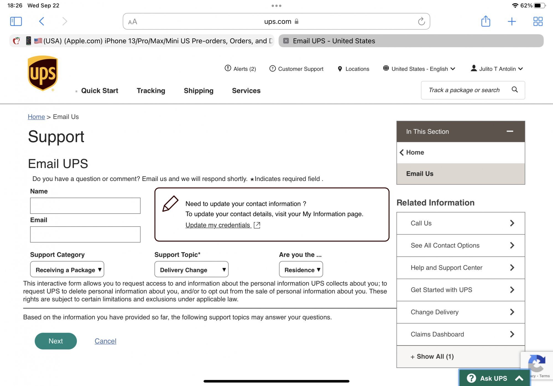The image size is (553, 386).
Task: Click into the Name input field
Action: click(85, 206)
